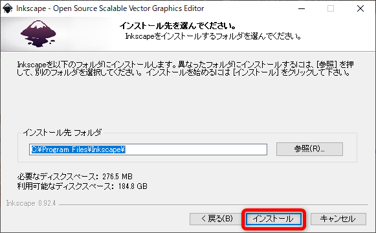Screen dimensions: 376x233
Task: Minimize the Inkscape installer window
Action: click(x=302, y=8)
